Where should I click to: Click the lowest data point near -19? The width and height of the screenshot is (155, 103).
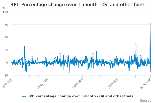click(69, 72)
